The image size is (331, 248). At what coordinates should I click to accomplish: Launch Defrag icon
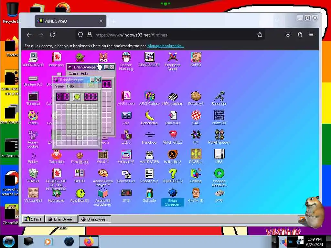[196, 176]
